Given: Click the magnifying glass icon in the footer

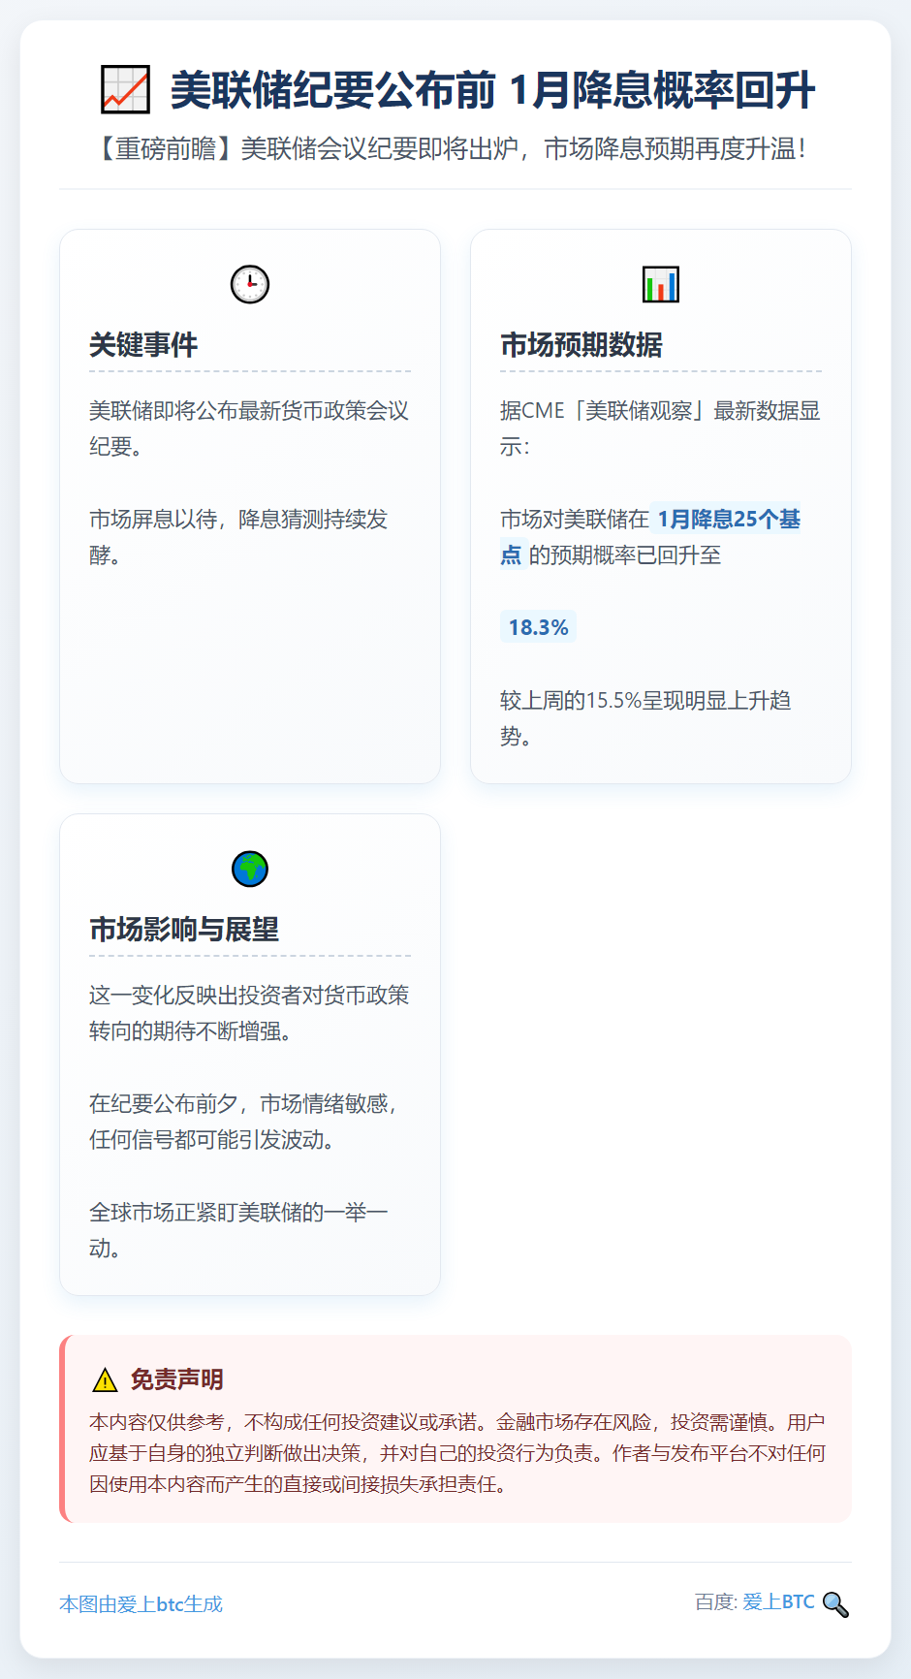Looking at the screenshot, I should point(835,1604).
